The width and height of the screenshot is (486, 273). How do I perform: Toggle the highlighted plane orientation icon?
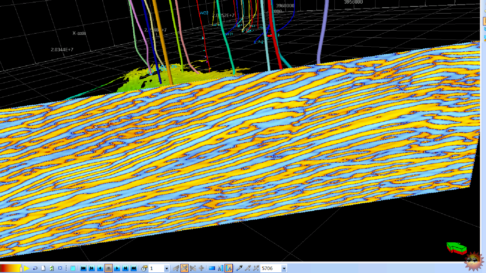(184, 268)
